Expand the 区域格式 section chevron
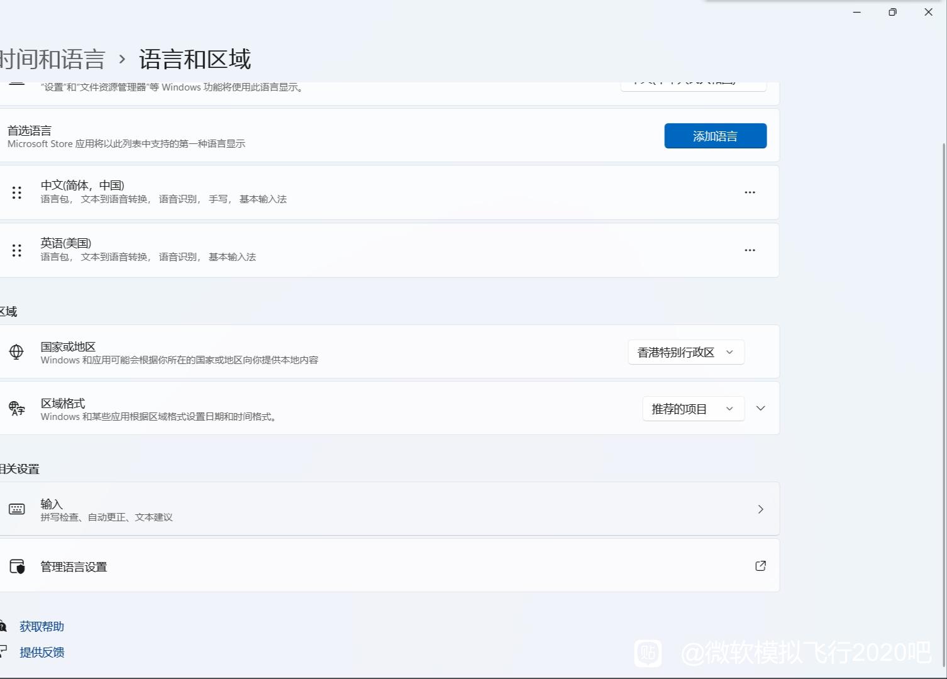Image resolution: width=947 pixels, height=679 pixels. coord(760,408)
